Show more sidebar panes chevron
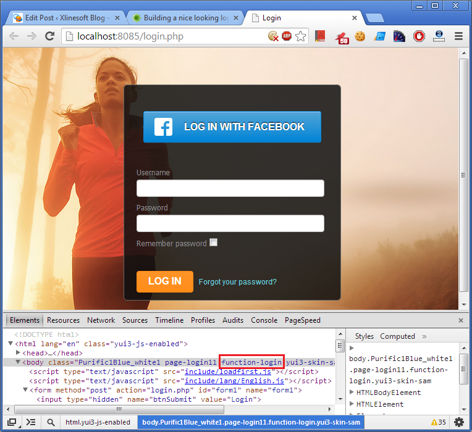The width and height of the screenshot is (472, 432). click(424, 336)
